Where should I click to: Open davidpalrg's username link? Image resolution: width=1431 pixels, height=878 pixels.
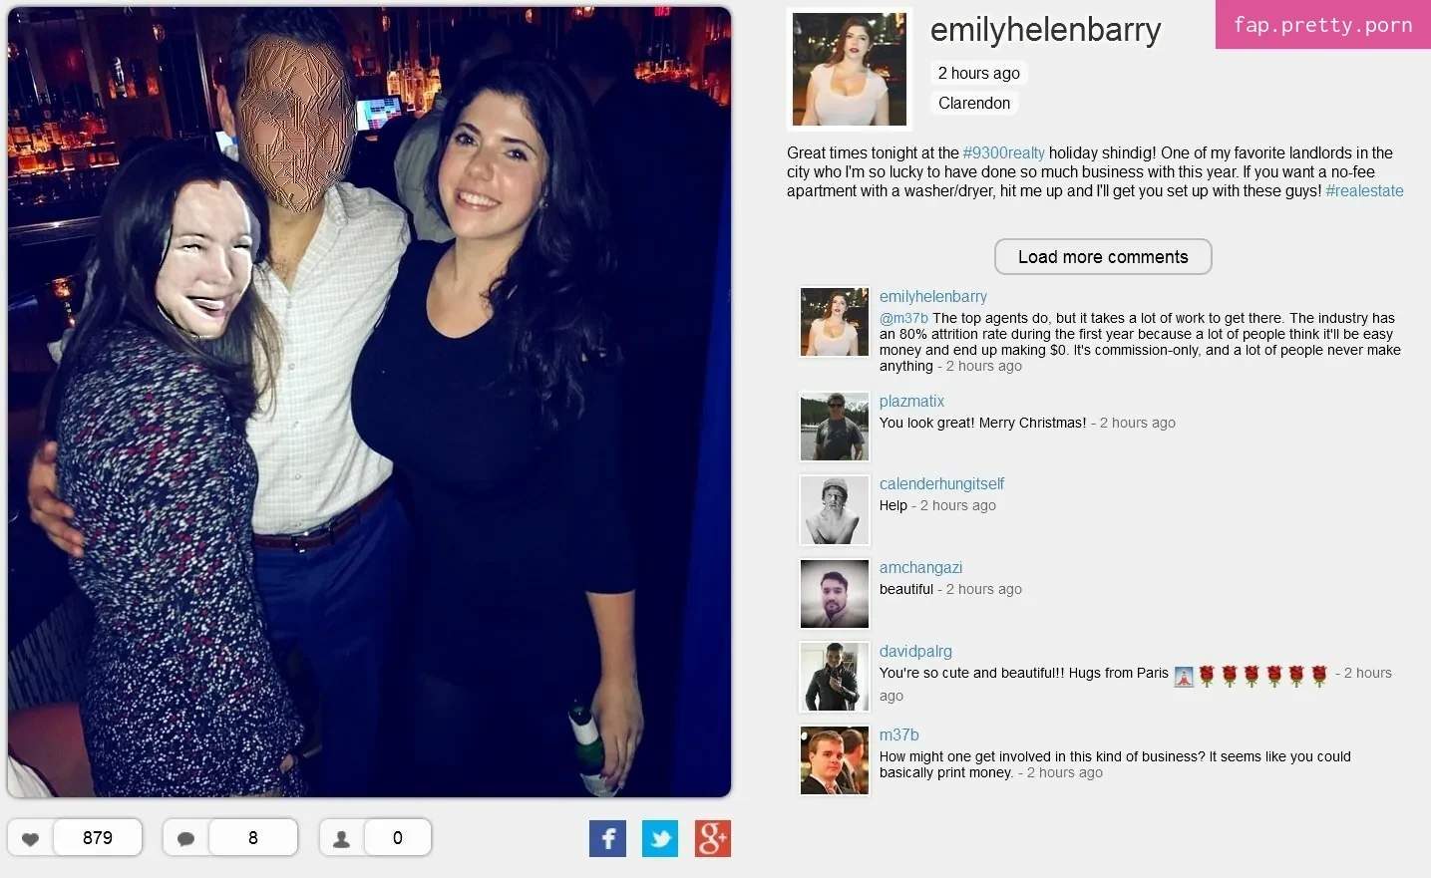(915, 651)
